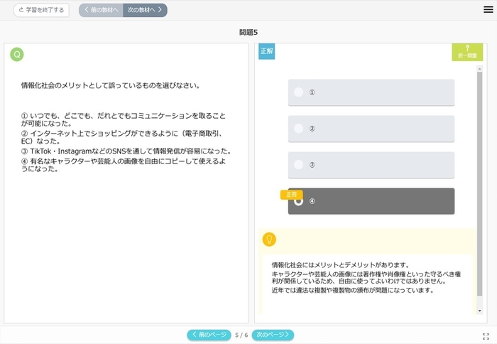Toggle fullscreen with the expand icon
497x344 pixels.
tap(486, 335)
